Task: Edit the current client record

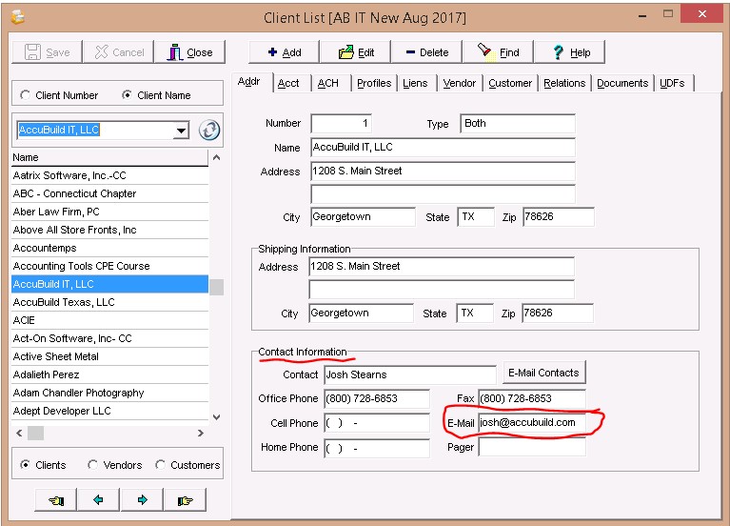Action: tap(356, 51)
